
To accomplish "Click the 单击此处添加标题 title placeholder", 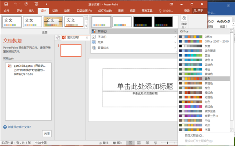I will (x=145, y=86).
